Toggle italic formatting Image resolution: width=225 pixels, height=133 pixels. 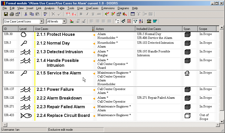tap(87, 14)
